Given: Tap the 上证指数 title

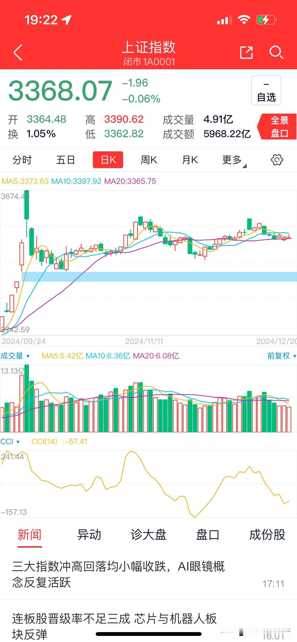Looking at the screenshot, I should click(x=149, y=47).
